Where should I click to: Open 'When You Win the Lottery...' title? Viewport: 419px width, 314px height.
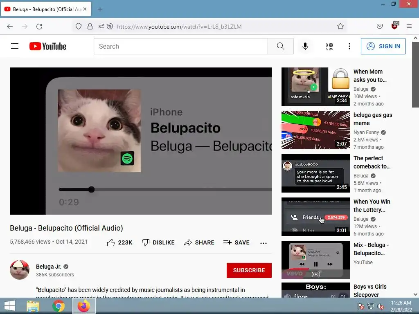(372, 206)
